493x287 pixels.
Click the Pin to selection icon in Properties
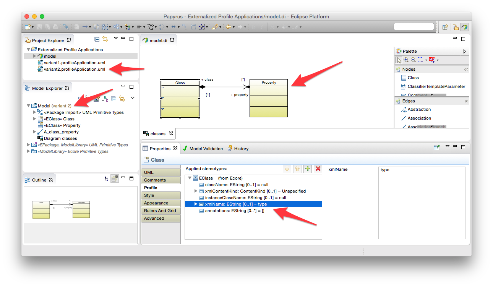point(437,148)
